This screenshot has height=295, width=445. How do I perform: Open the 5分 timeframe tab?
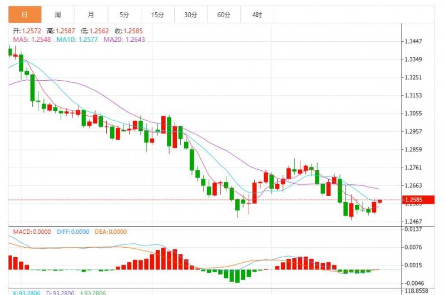124,14
